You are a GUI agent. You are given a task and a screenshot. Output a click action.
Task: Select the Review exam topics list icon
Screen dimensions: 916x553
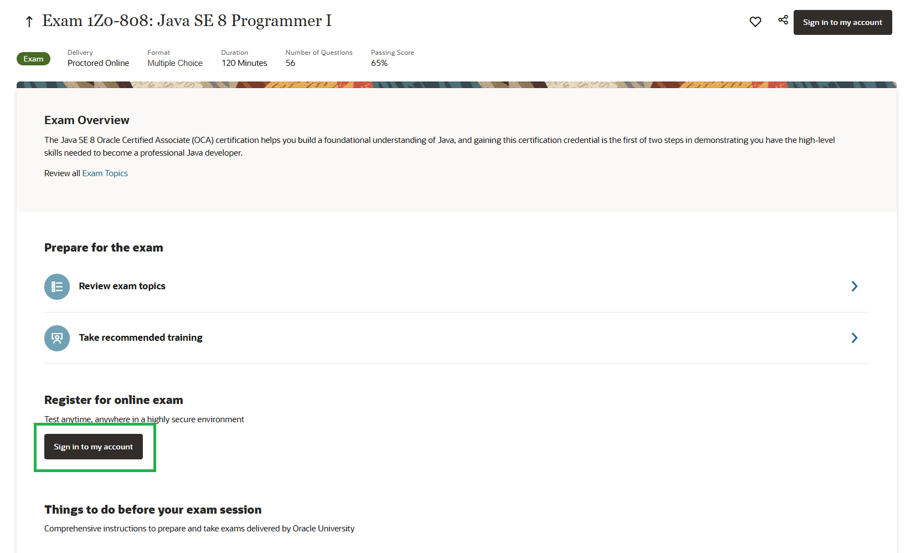[x=56, y=286]
